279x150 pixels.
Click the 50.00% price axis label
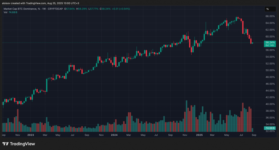pos(270,70)
